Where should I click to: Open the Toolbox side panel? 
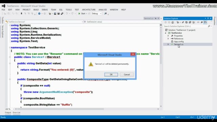[x=3, y=20]
